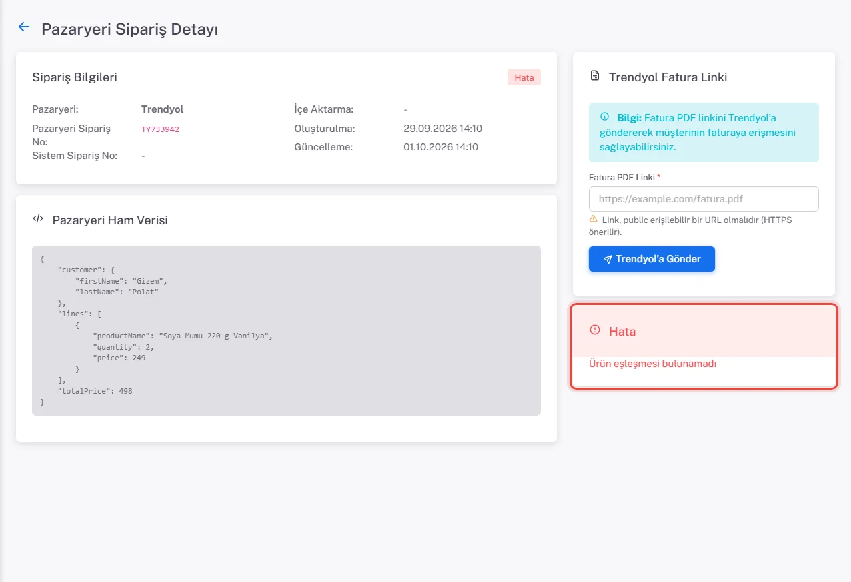Screen dimensions: 851x582
Task: Click the marketplace name Trendyol
Action: click(x=162, y=109)
